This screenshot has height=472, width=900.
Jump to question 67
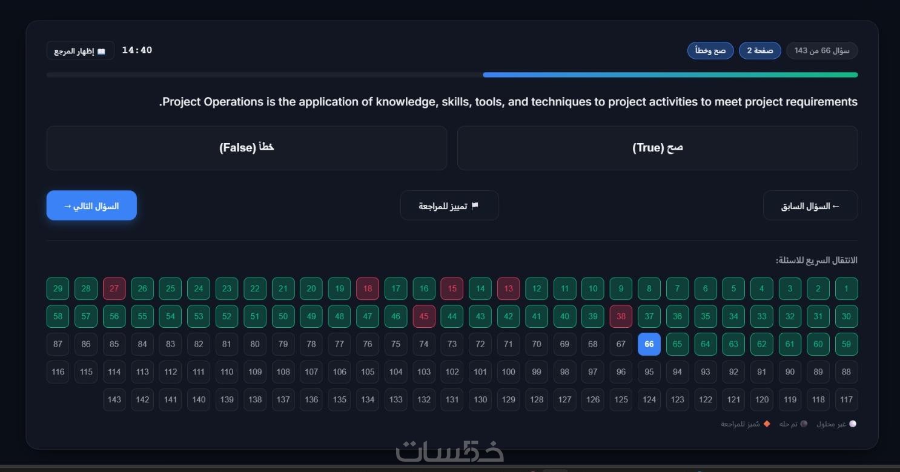621,344
